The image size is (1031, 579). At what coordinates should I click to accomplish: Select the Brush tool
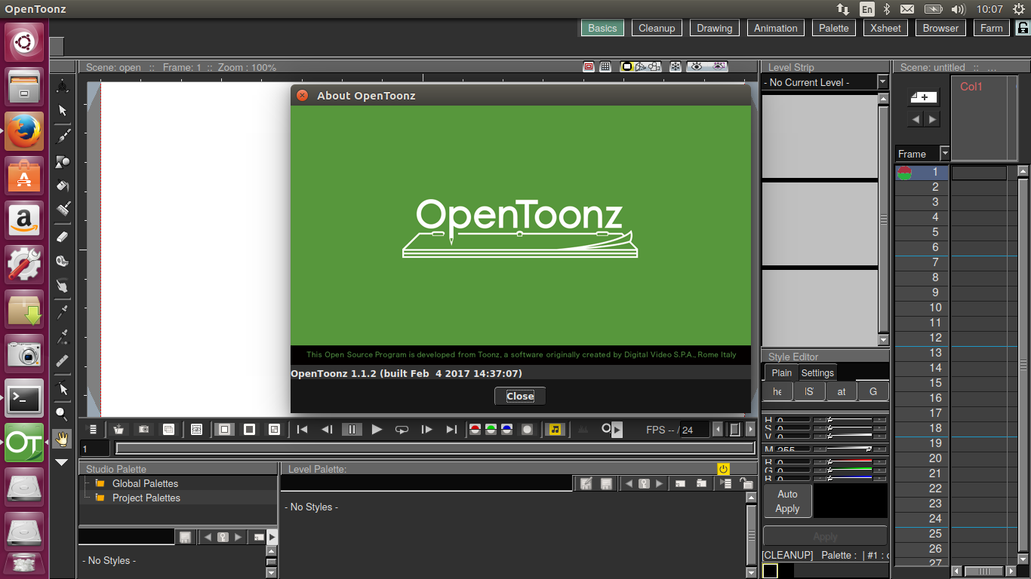[63, 136]
